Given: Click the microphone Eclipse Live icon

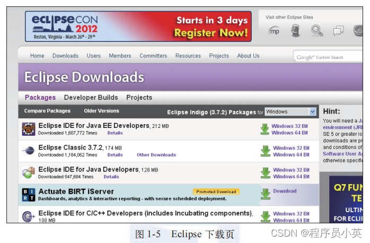Looking at the screenshot, I should 295,31.
